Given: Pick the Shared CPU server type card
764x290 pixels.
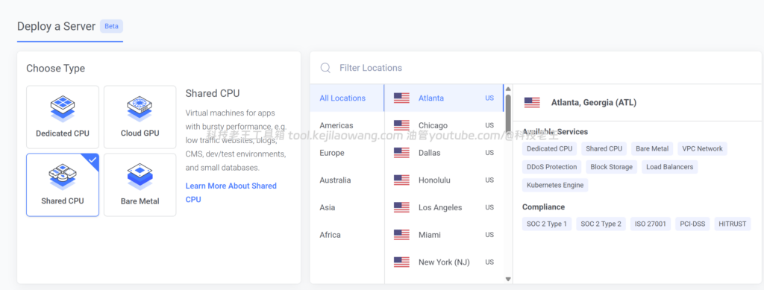Looking at the screenshot, I should pyautogui.click(x=63, y=185).
